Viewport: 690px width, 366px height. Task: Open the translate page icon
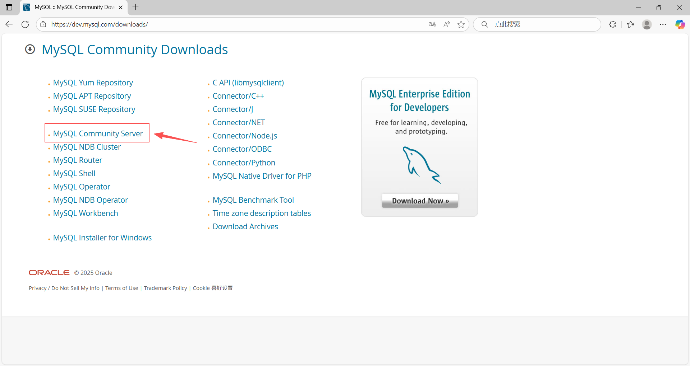click(432, 24)
